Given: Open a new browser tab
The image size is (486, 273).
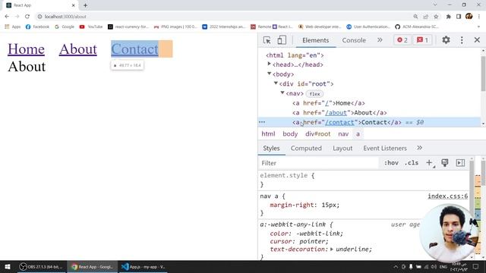Looking at the screenshot, I should point(85,5).
